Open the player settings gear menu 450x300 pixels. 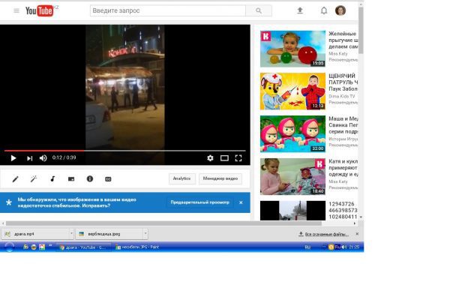pyautogui.click(x=210, y=158)
